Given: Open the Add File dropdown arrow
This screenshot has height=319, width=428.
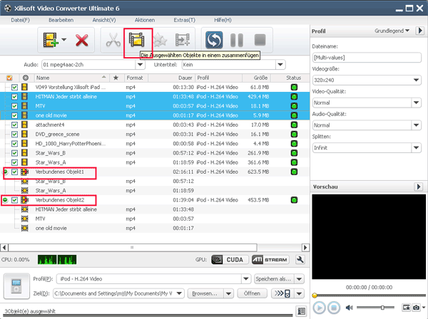Looking at the screenshot, I should 64,40.
